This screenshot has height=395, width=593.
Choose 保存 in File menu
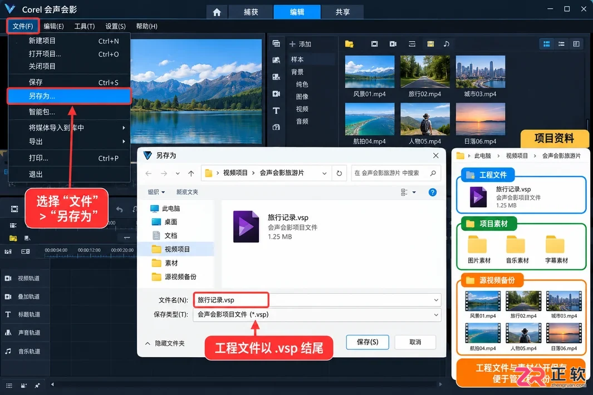coord(69,82)
